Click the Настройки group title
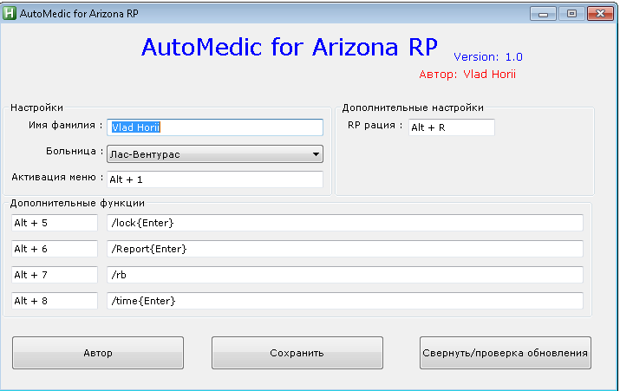The image size is (620, 391). pyautogui.click(x=36, y=108)
